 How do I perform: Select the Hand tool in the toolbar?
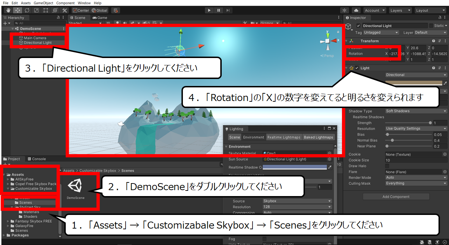[8, 10]
